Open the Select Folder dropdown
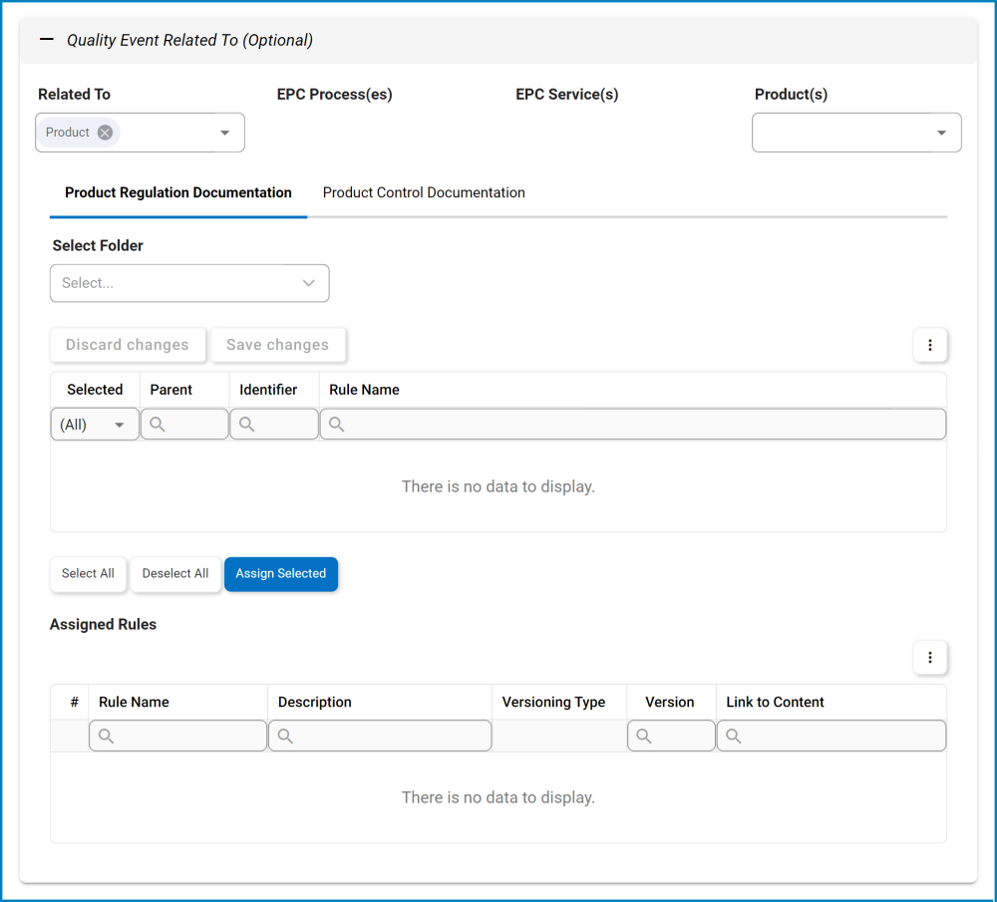This screenshot has height=902, width=997. (189, 283)
